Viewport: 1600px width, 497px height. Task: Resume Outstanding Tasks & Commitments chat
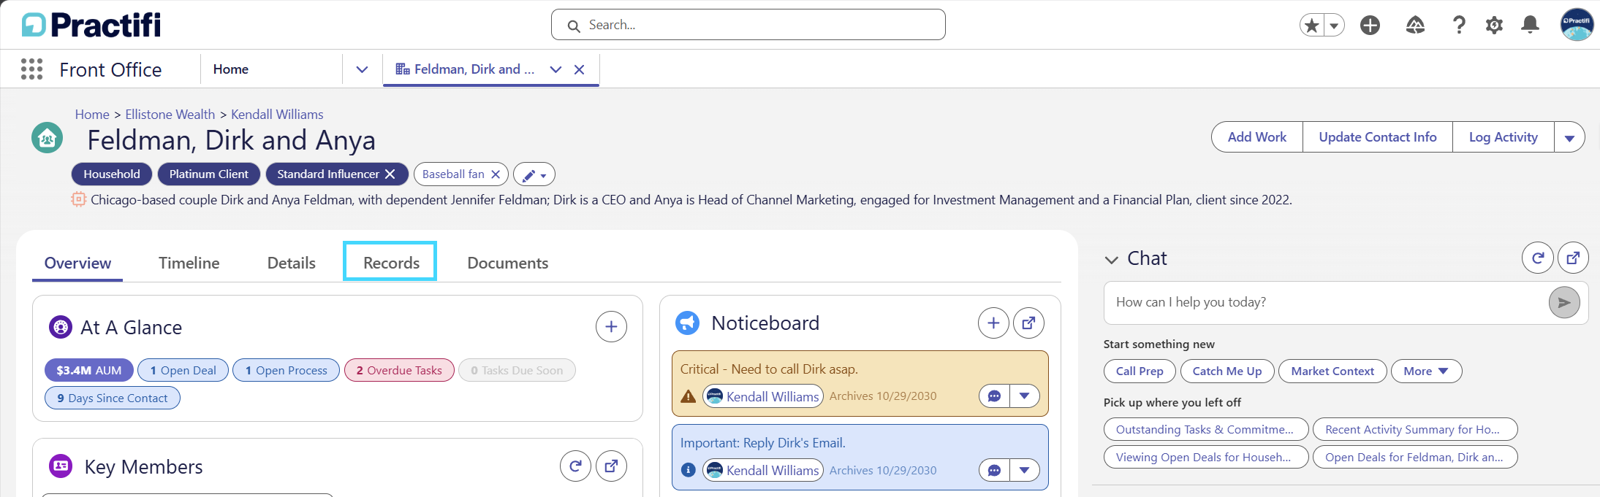1206,429
